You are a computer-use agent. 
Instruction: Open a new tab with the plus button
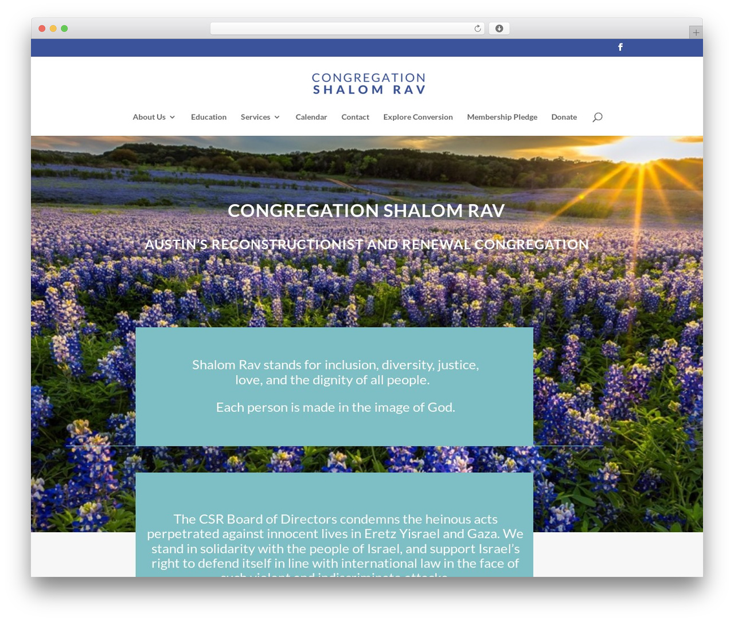click(x=696, y=33)
